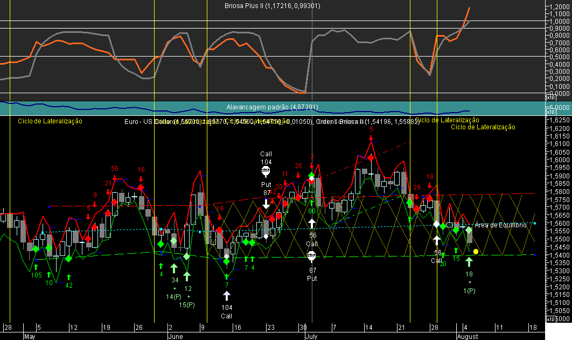
Task: Click the red down arrow under 56
Action: [x=115, y=177]
